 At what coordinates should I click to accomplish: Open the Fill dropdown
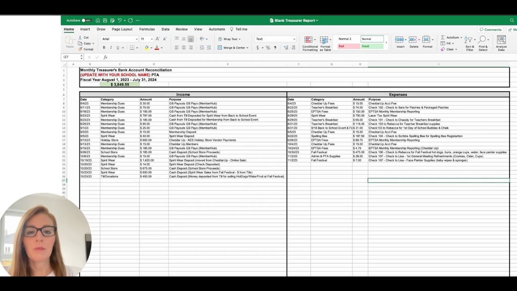[448, 43]
